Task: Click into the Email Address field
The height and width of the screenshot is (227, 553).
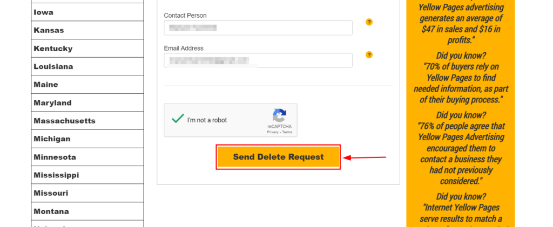Action: pyautogui.click(x=258, y=60)
